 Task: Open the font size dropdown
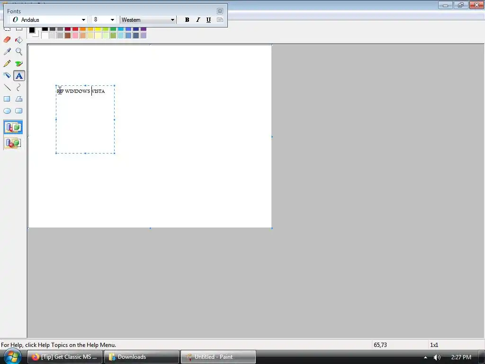click(x=112, y=20)
